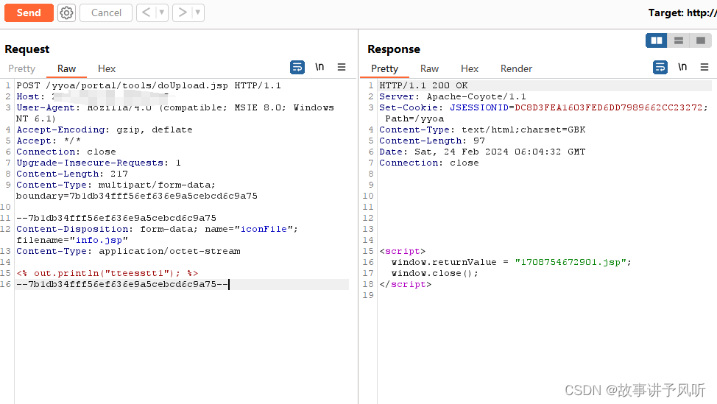Switch Request view to Pretty tab
The image size is (717, 404).
[x=21, y=68]
